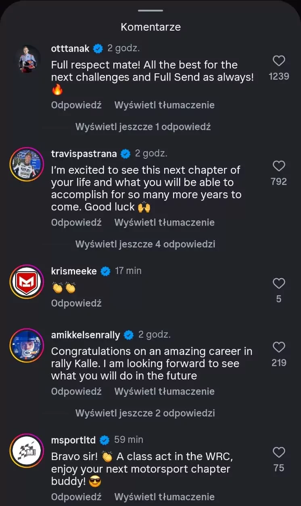The width and height of the screenshot is (301, 506).
Task: Translate travispastrana's comment
Action: (x=164, y=222)
